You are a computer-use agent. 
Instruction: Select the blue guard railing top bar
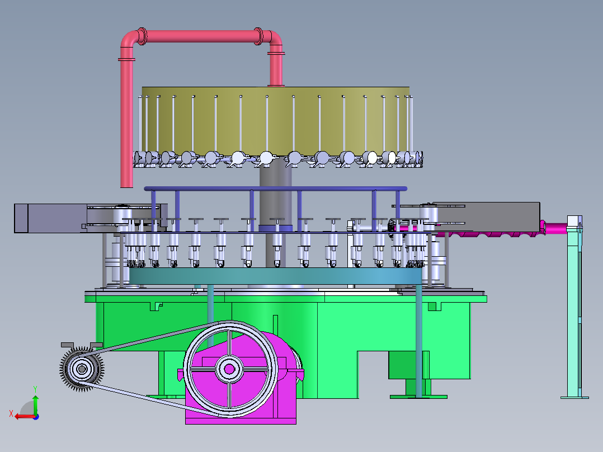275,189
